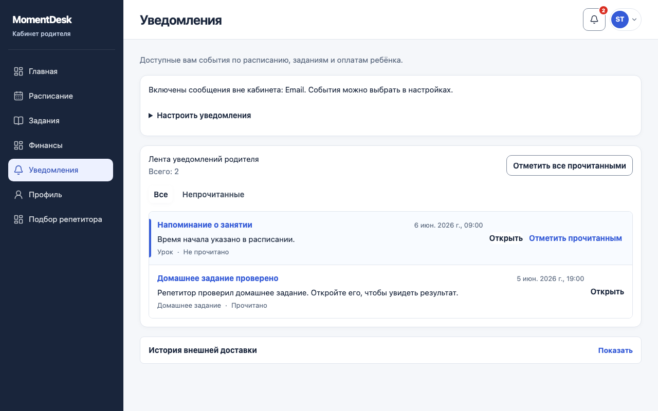Click Открыть for Домашнее задание проверено
This screenshot has width=658, height=411.
607,292
